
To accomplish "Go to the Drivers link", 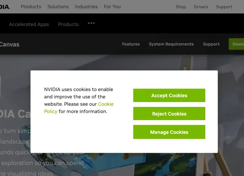I will point(201,7).
